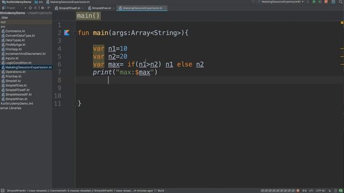This screenshot has height=193, width=344.
Task: Open SimpleIFElseIF.kt in the project tree
Action: coord(17,90)
